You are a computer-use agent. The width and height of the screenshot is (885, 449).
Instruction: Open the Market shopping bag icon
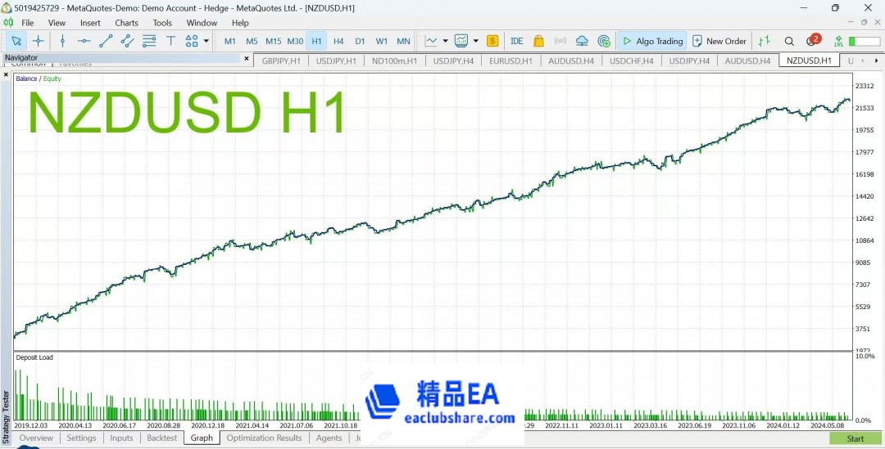point(538,41)
